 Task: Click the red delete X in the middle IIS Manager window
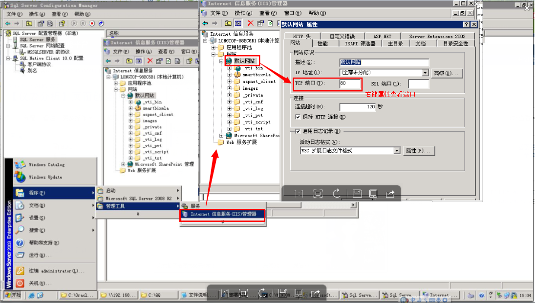(150, 61)
